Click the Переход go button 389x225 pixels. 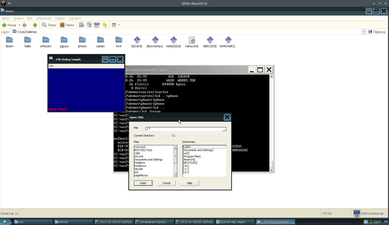[376, 32]
